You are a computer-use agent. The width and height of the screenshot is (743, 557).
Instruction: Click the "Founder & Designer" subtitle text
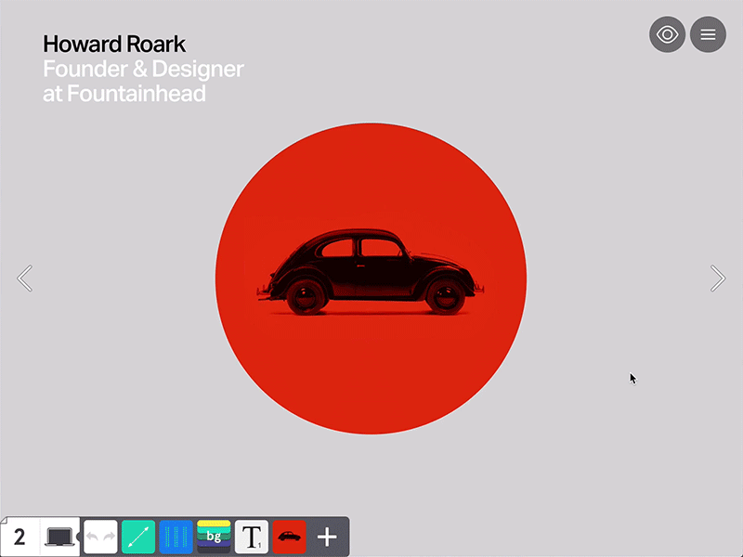(x=142, y=69)
